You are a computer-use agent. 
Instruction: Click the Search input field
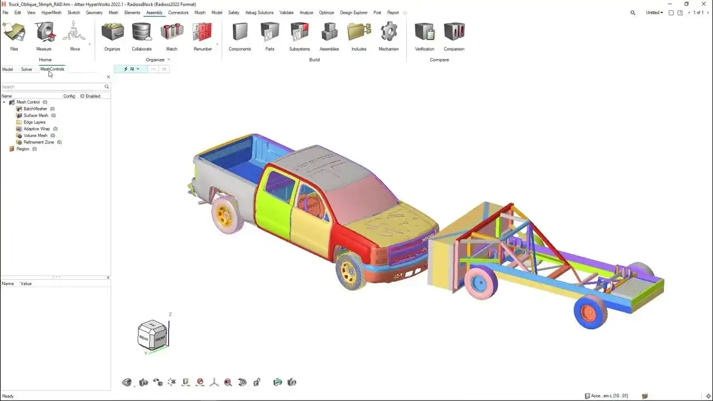(x=50, y=86)
